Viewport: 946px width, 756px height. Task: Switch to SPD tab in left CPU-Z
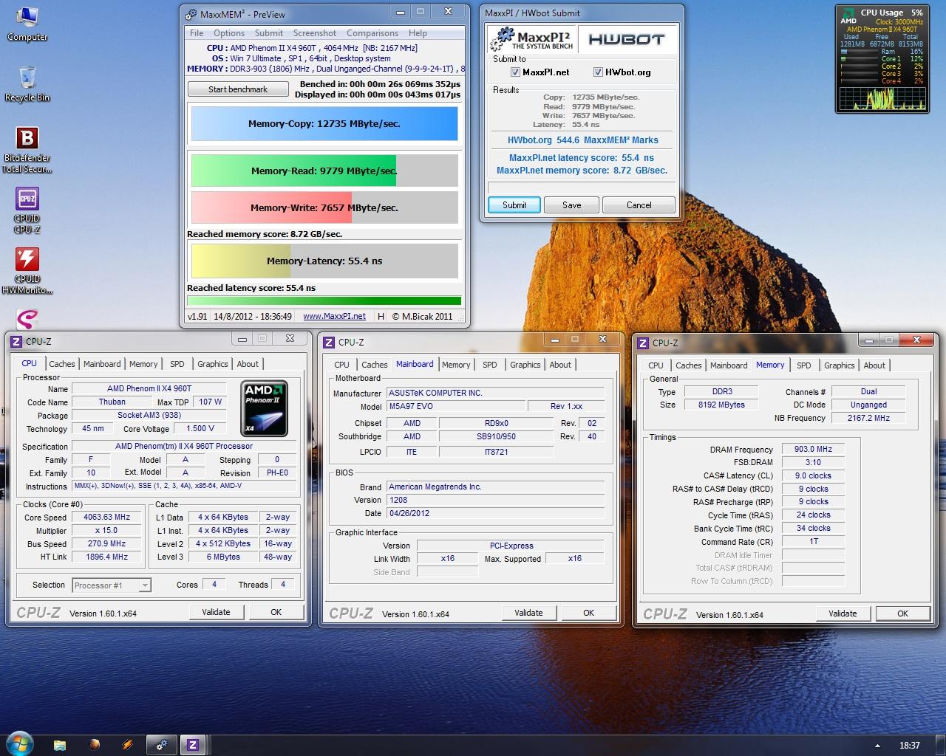pos(177,364)
